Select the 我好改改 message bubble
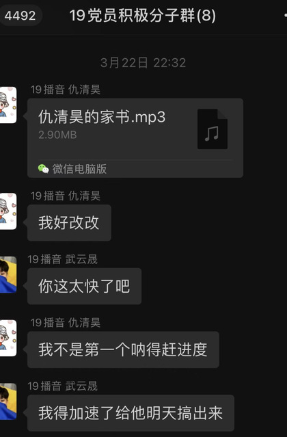 69,223
